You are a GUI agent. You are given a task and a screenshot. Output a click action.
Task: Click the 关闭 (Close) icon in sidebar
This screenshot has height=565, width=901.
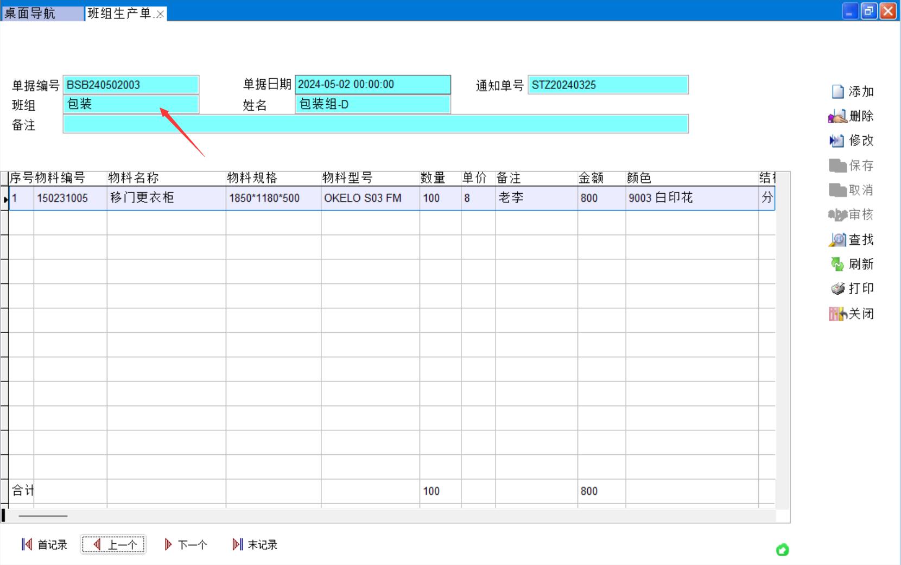click(837, 314)
